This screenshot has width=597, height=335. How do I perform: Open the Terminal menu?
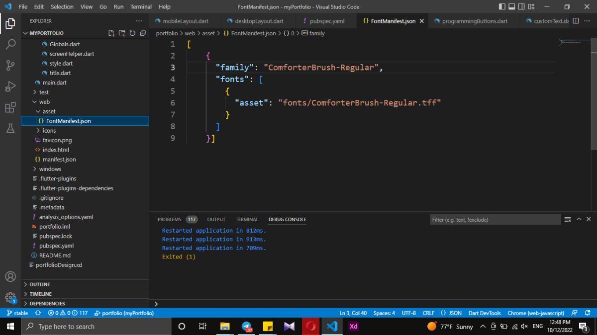[141, 7]
